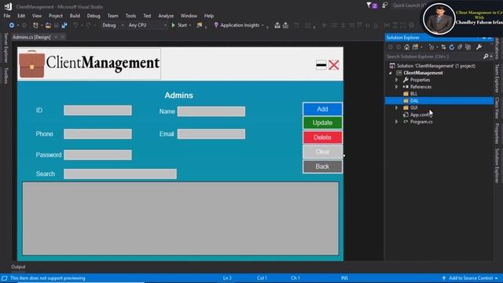This screenshot has height=283, width=503.
Task: Click the Open File toolbar icon
Action: tap(48, 25)
